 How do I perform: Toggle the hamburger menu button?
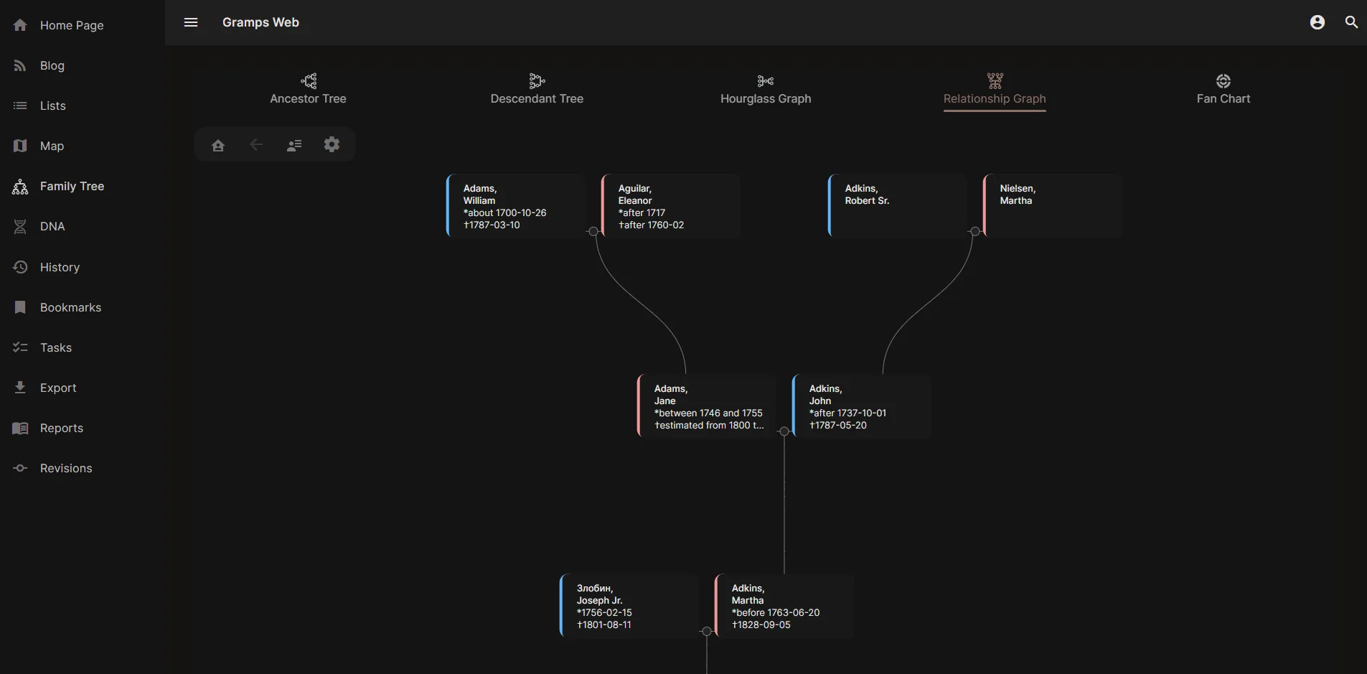coord(191,22)
